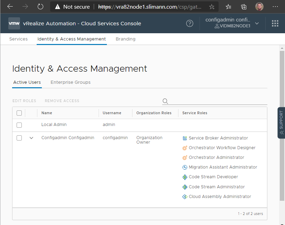Image resolution: width=285 pixels, height=225 pixels.
Task: Click the Organization Owner role text
Action: coord(149,140)
